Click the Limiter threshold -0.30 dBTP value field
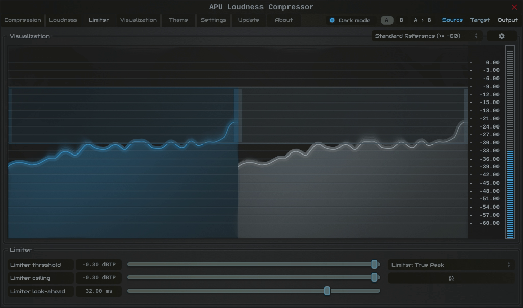 99,265
